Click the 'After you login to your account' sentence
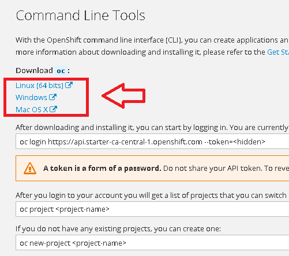This screenshot has height=256, width=289. [x=152, y=196]
